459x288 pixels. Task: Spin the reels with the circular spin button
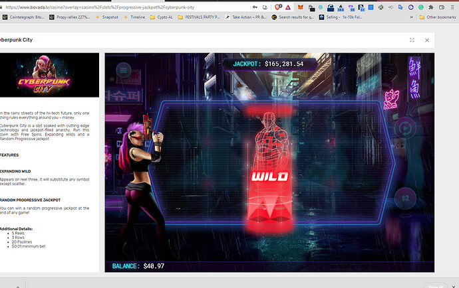click(x=405, y=128)
